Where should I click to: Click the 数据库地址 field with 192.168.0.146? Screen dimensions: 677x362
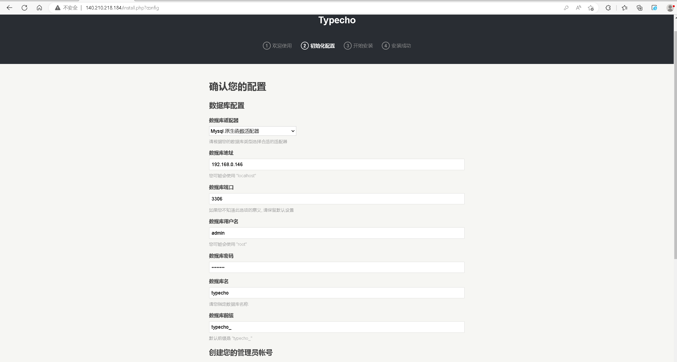coord(336,164)
